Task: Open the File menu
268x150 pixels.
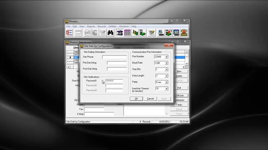Action: [x=68, y=26]
